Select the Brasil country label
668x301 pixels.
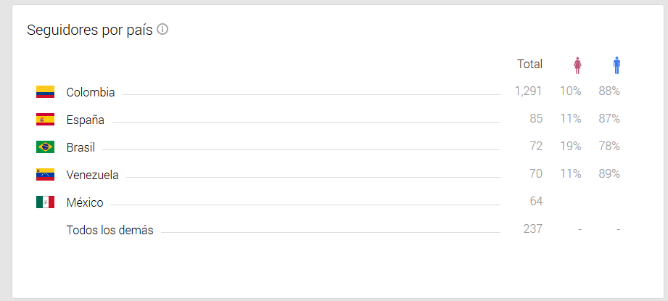[x=81, y=147]
